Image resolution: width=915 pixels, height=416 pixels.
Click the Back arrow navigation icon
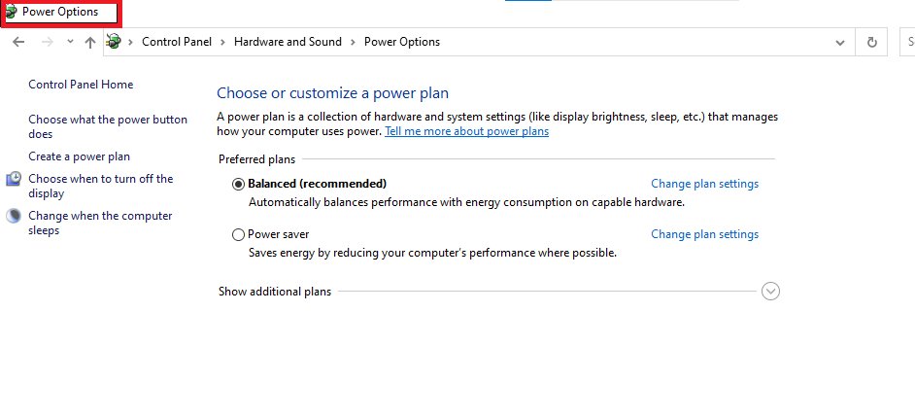point(18,42)
